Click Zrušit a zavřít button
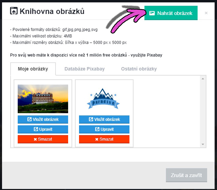This screenshot has width=217, height=190. [186, 175]
